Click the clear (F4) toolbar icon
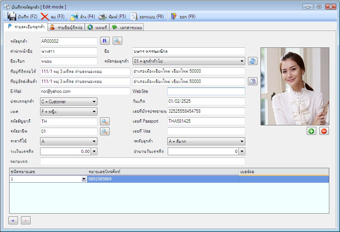This screenshot has width=340, height=232. (74, 16)
